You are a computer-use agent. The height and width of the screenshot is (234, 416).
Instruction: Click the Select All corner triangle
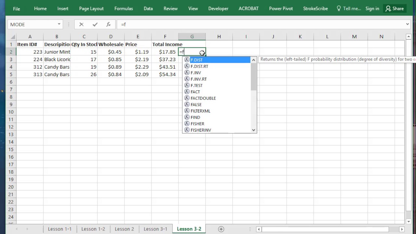tap(13, 37)
